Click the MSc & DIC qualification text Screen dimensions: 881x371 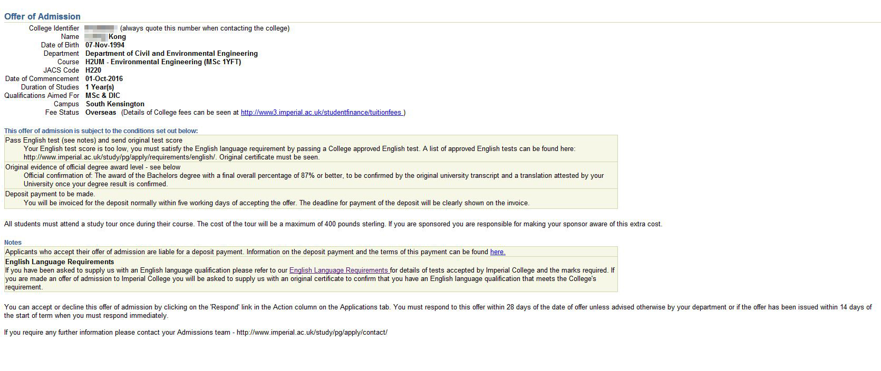click(103, 96)
